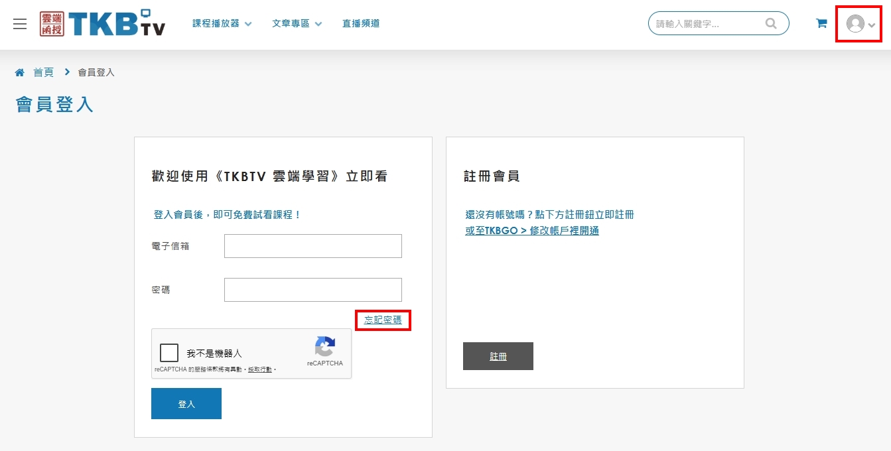Click the home icon in breadcrumb
The height and width of the screenshot is (451, 891).
[20, 72]
